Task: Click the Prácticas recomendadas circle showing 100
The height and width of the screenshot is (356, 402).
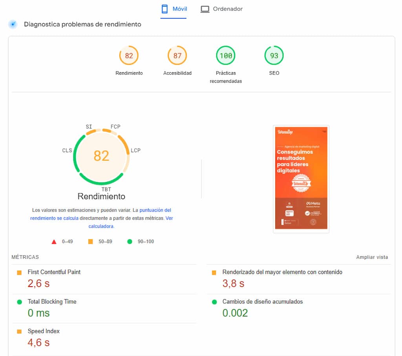Action: (x=225, y=55)
